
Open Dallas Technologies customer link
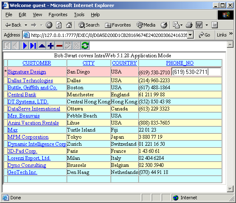[30, 81]
